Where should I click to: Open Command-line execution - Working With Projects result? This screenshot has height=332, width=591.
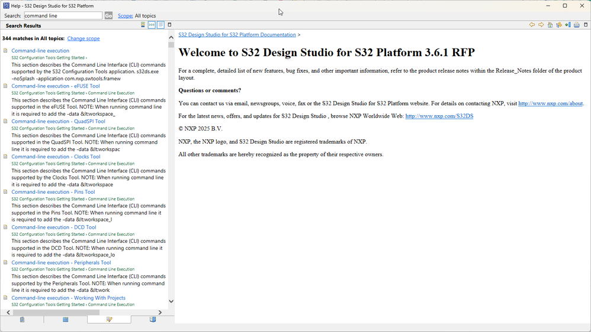coord(68,298)
